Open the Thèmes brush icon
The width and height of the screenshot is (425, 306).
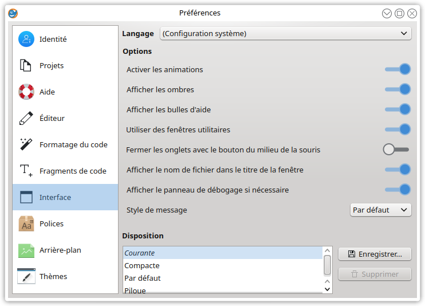(26, 276)
